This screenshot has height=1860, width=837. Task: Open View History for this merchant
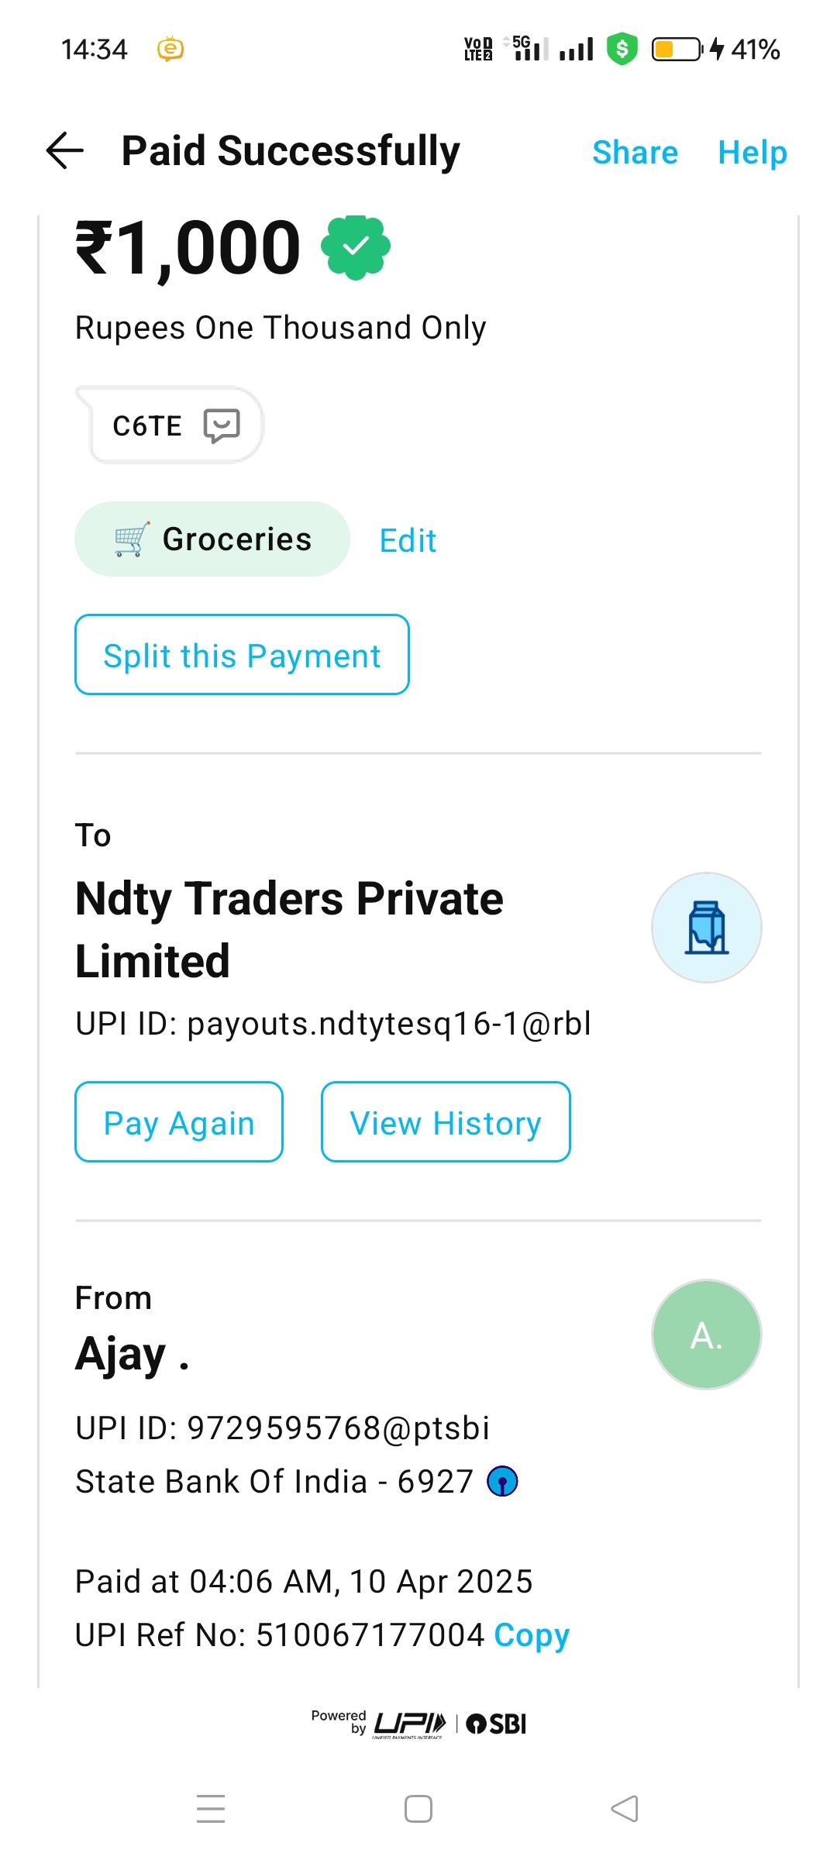point(446,1122)
